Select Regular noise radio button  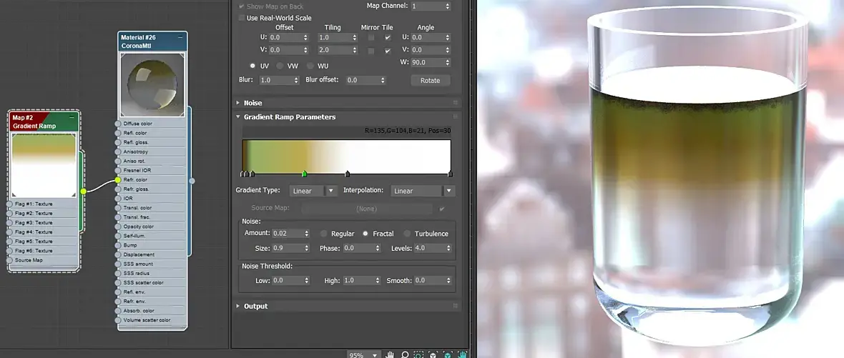[x=323, y=233]
